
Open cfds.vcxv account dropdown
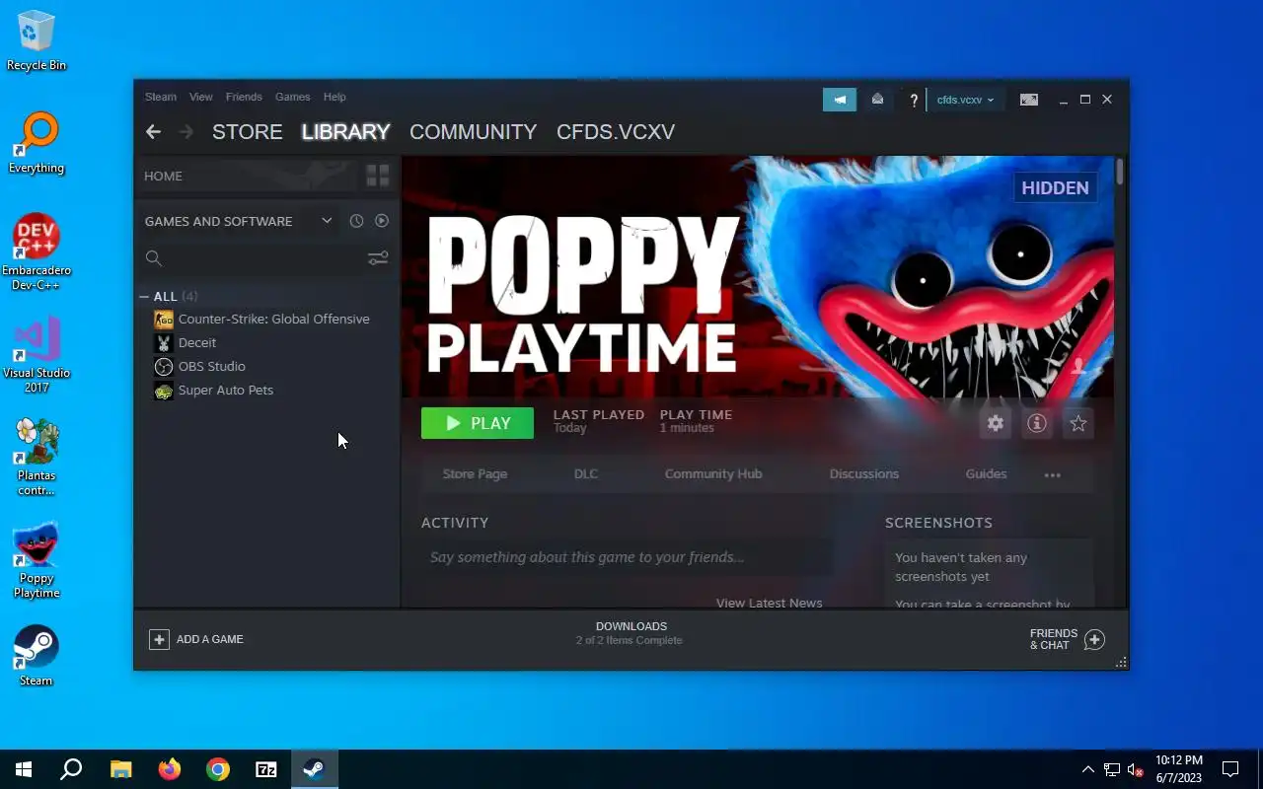[x=965, y=100]
